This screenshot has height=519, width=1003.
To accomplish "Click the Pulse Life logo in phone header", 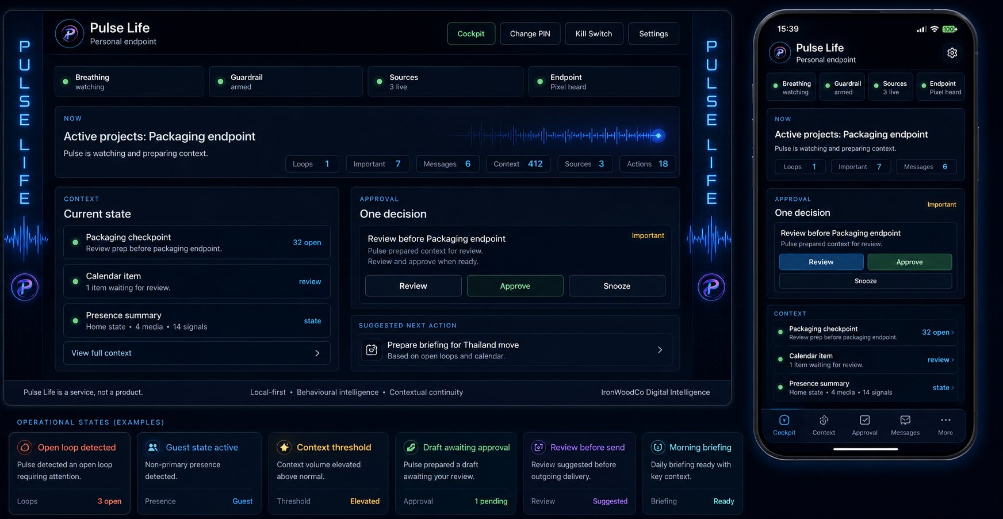I will point(780,53).
